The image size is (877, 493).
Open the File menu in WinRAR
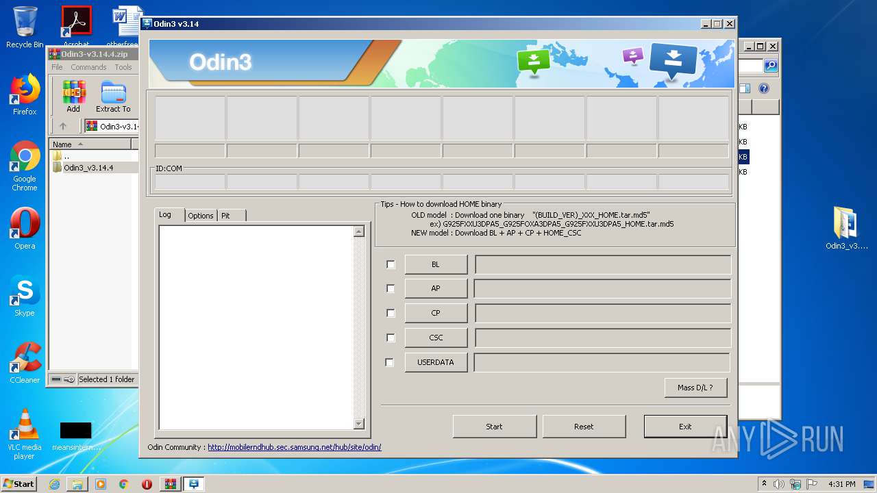click(x=57, y=67)
